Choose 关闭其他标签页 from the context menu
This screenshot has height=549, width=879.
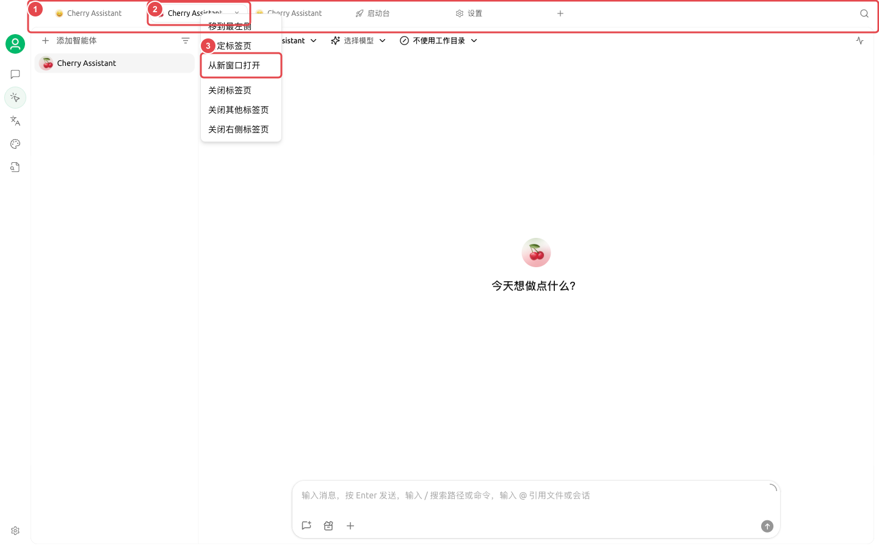(241, 110)
